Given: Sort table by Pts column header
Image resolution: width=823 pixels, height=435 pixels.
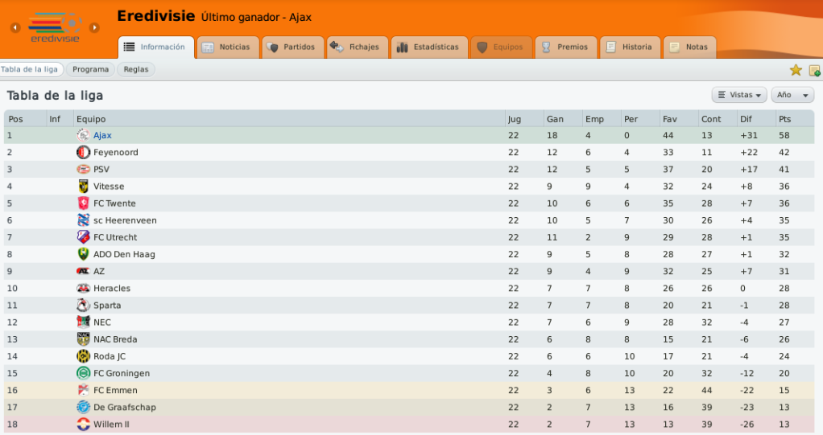Looking at the screenshot, I should coord(795,119).
